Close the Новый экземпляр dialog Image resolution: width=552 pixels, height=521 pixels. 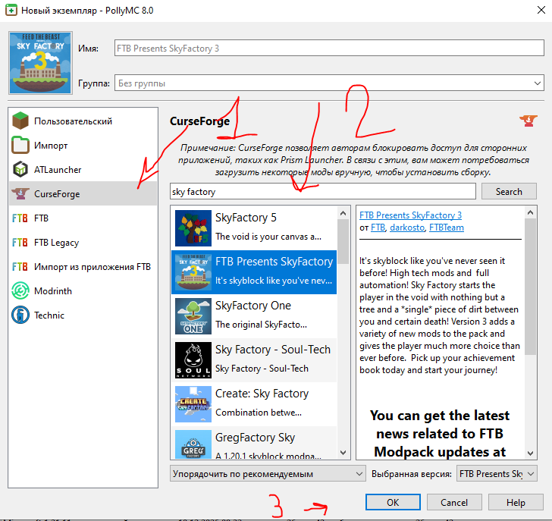541,10
